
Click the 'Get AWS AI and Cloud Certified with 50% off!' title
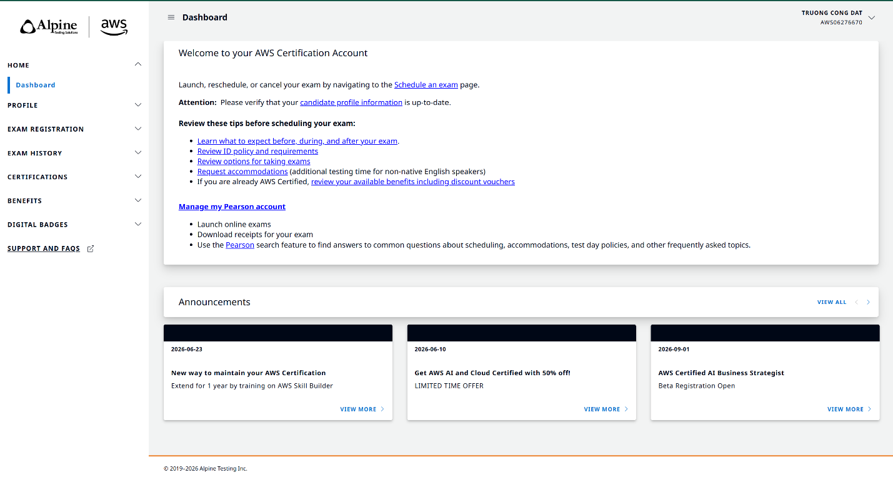coord(492,373)
